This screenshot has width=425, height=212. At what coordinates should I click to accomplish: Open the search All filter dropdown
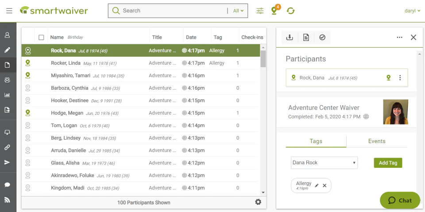[x=238, y=11]
